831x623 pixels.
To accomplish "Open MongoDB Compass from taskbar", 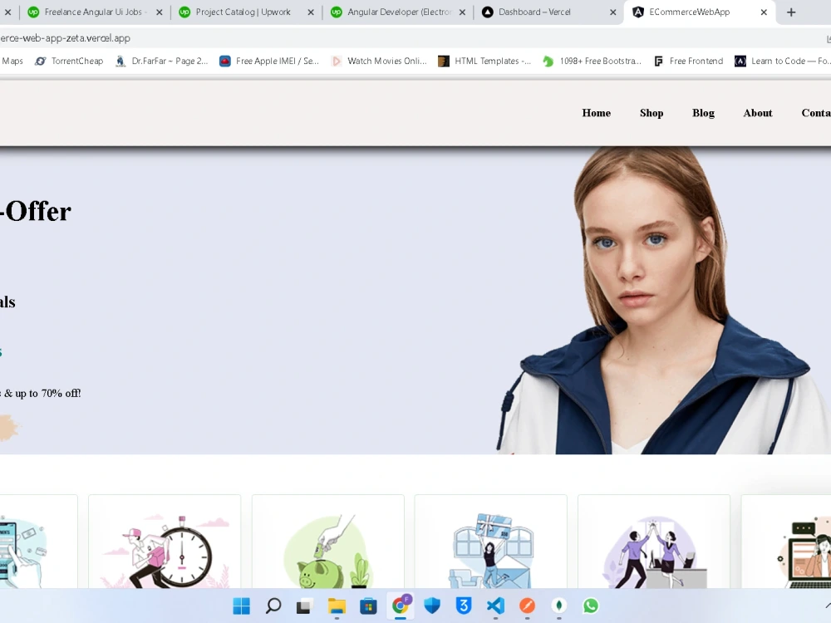I will (x=559, y=606).
